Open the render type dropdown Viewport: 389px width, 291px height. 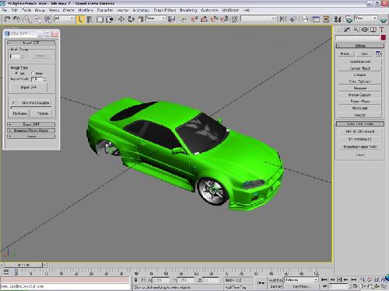point(366,18)
